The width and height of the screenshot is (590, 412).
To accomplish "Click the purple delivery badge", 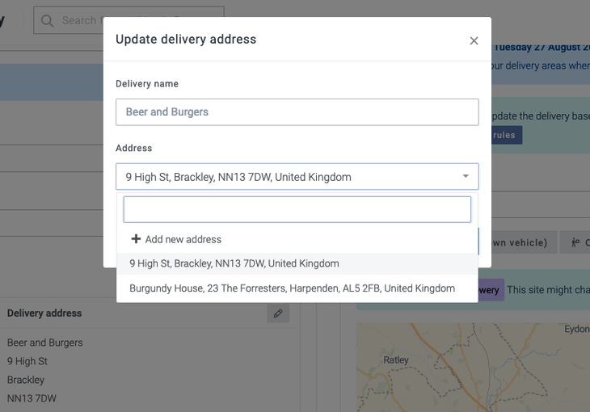I will [x=491, y=290].
